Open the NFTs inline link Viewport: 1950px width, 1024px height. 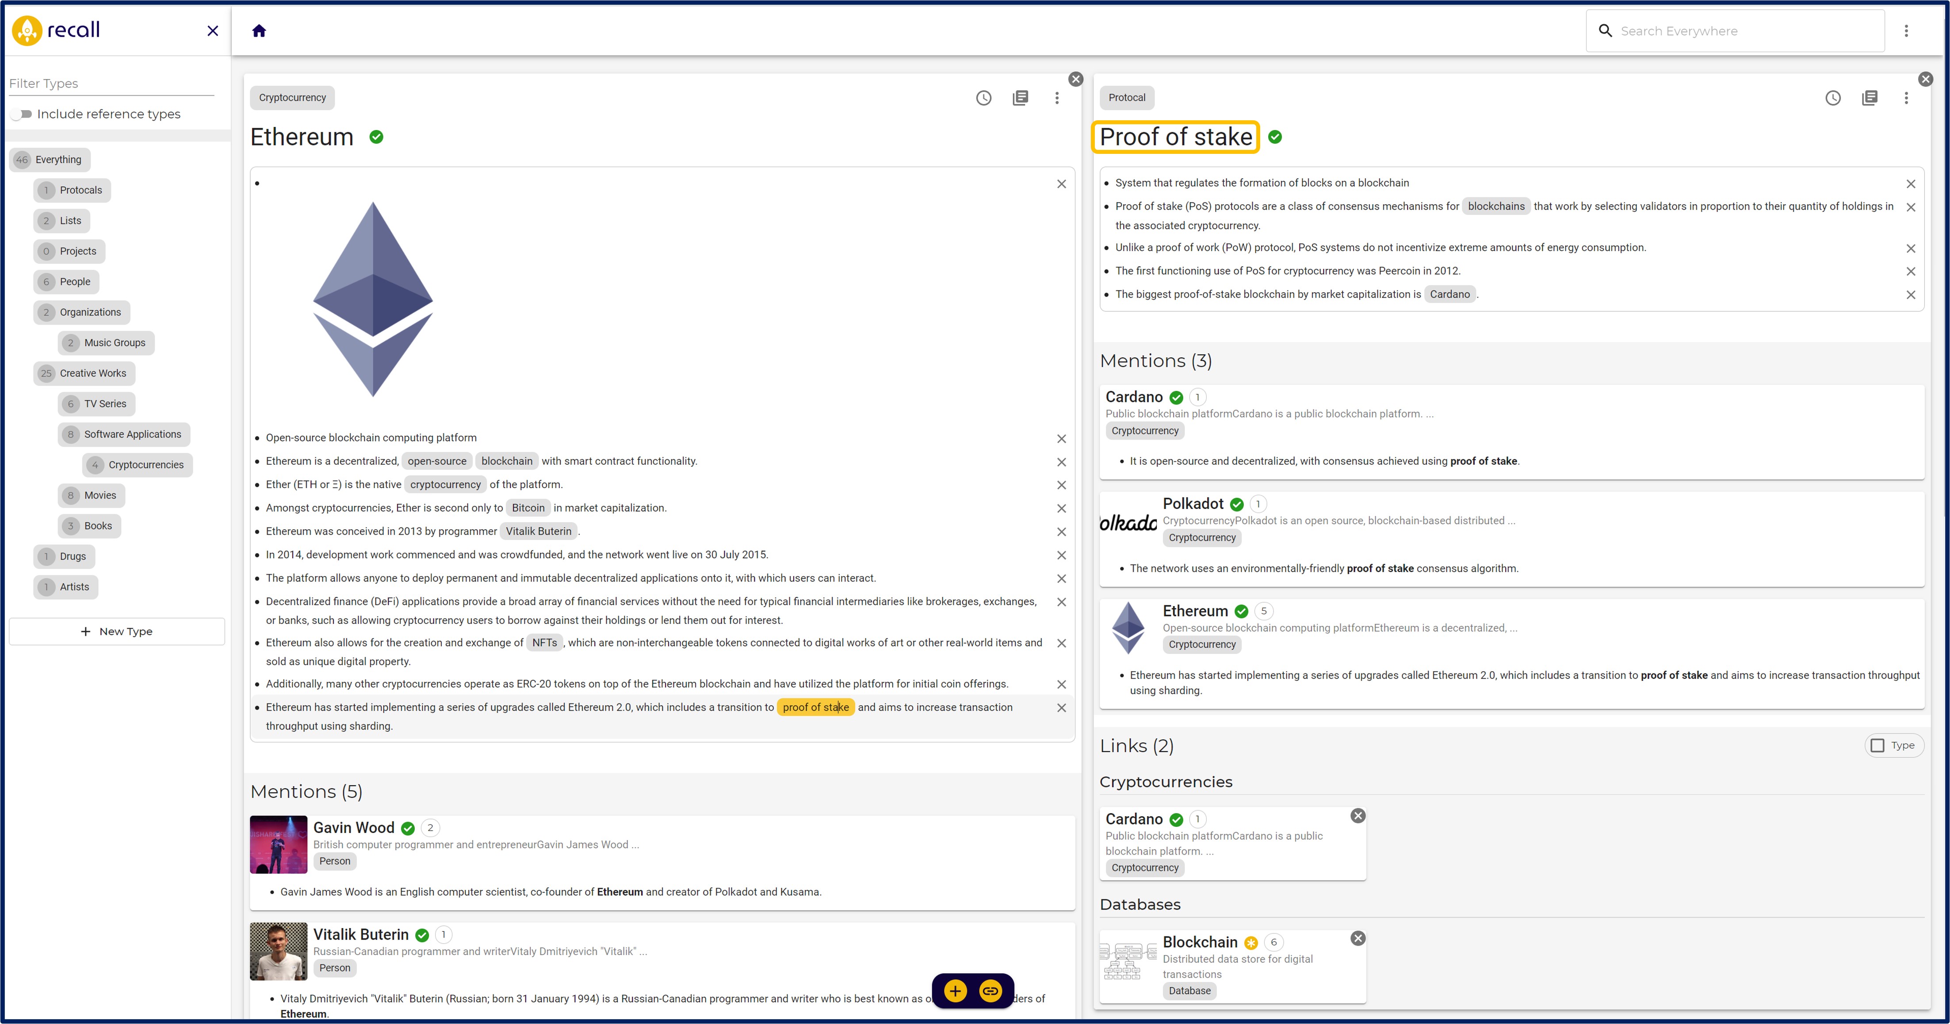544,642
